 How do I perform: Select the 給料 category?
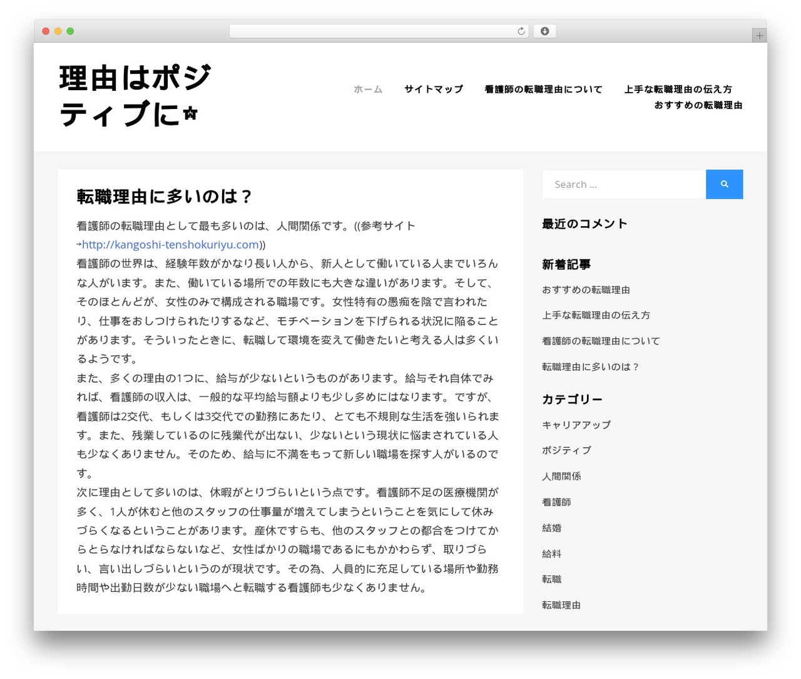[552, 553]
